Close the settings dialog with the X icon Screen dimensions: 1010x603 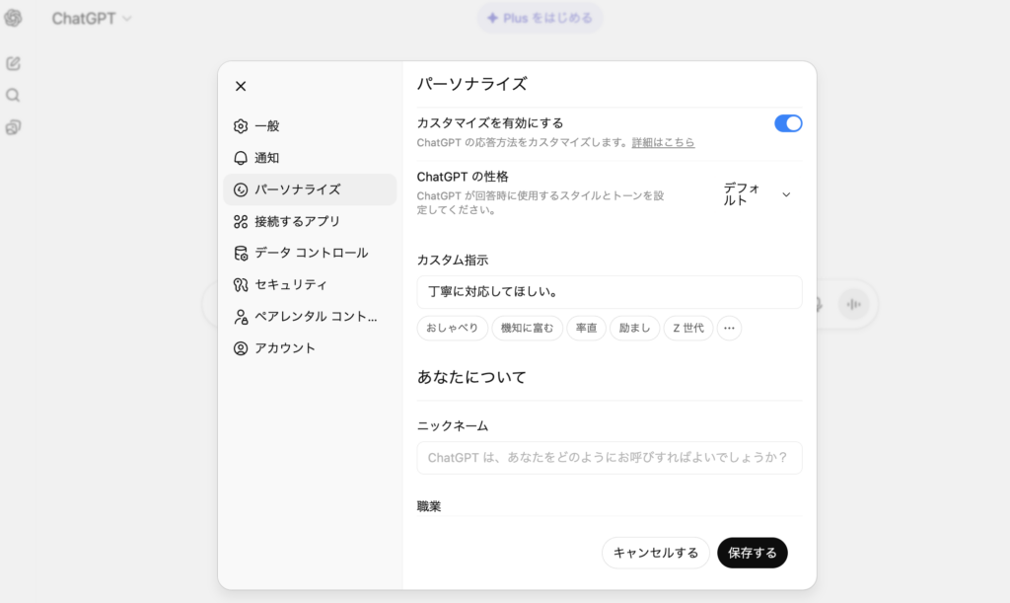point(241,86)
